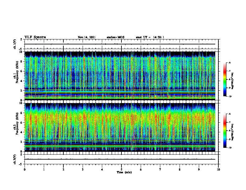Screen dimensions: 246x190
Task: Click the "5" volt tick on ch.3(V) axis
Action: tap(21, 155)
